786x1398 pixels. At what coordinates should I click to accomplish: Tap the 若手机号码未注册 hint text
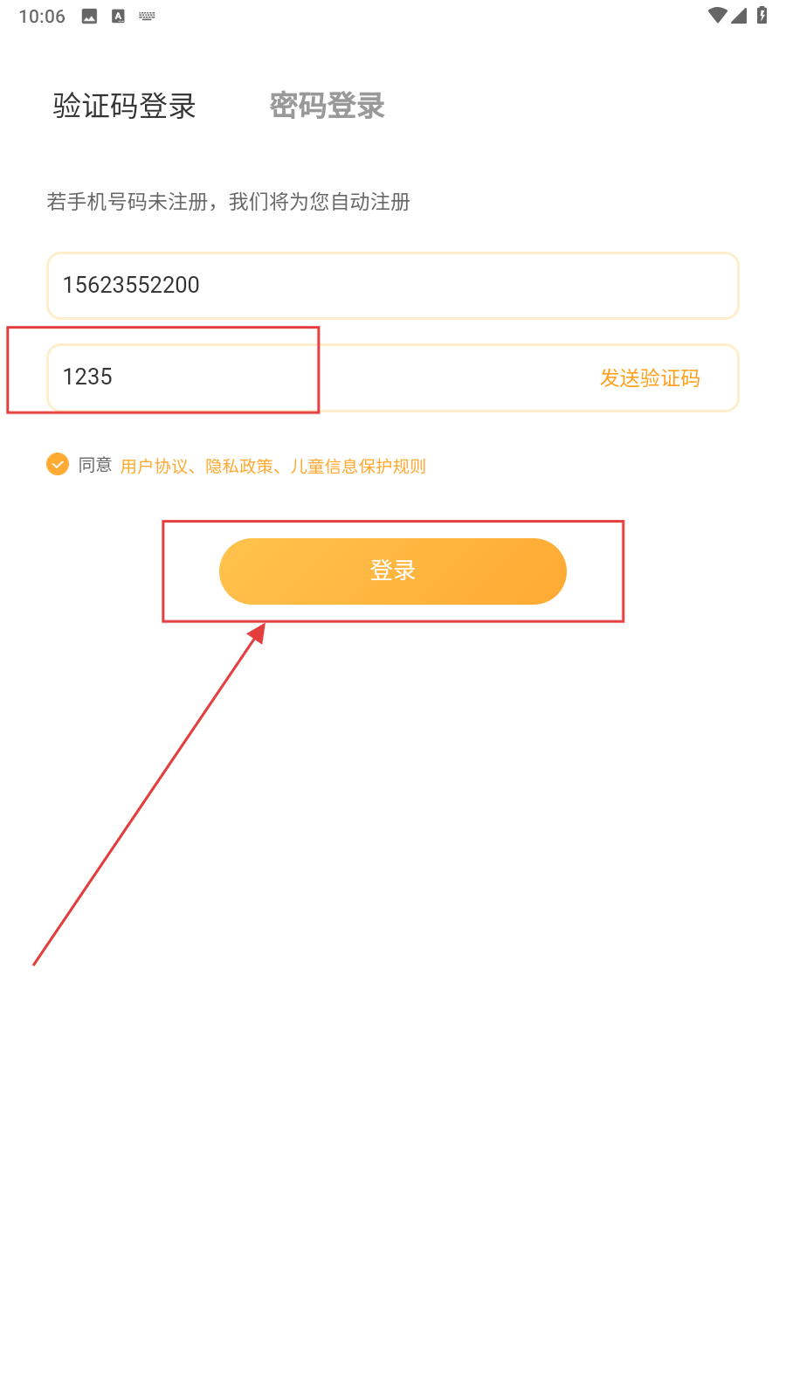[228, 202]
